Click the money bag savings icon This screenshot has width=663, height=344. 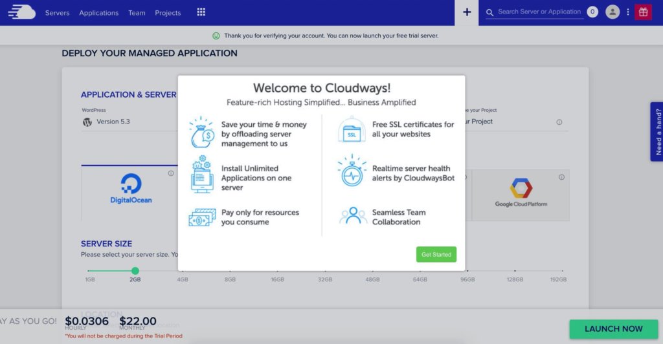coord(202,132)
